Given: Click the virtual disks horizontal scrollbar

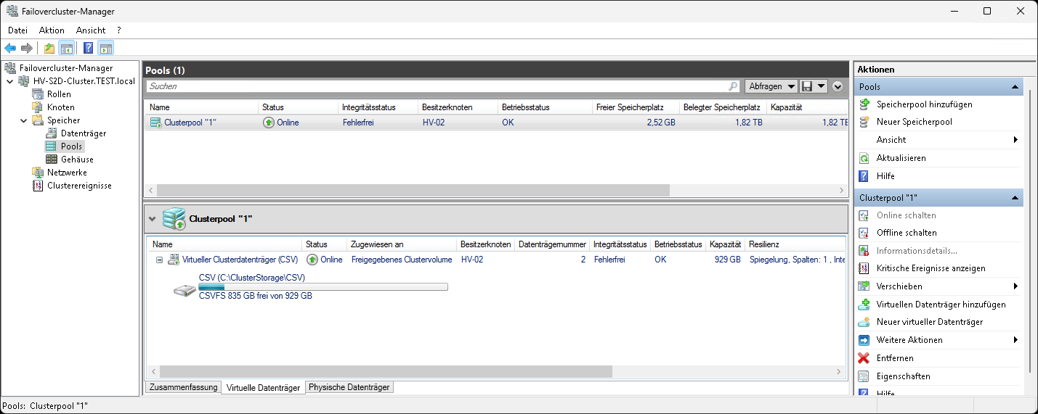Looking at the screenshot, I should (386, 371).
